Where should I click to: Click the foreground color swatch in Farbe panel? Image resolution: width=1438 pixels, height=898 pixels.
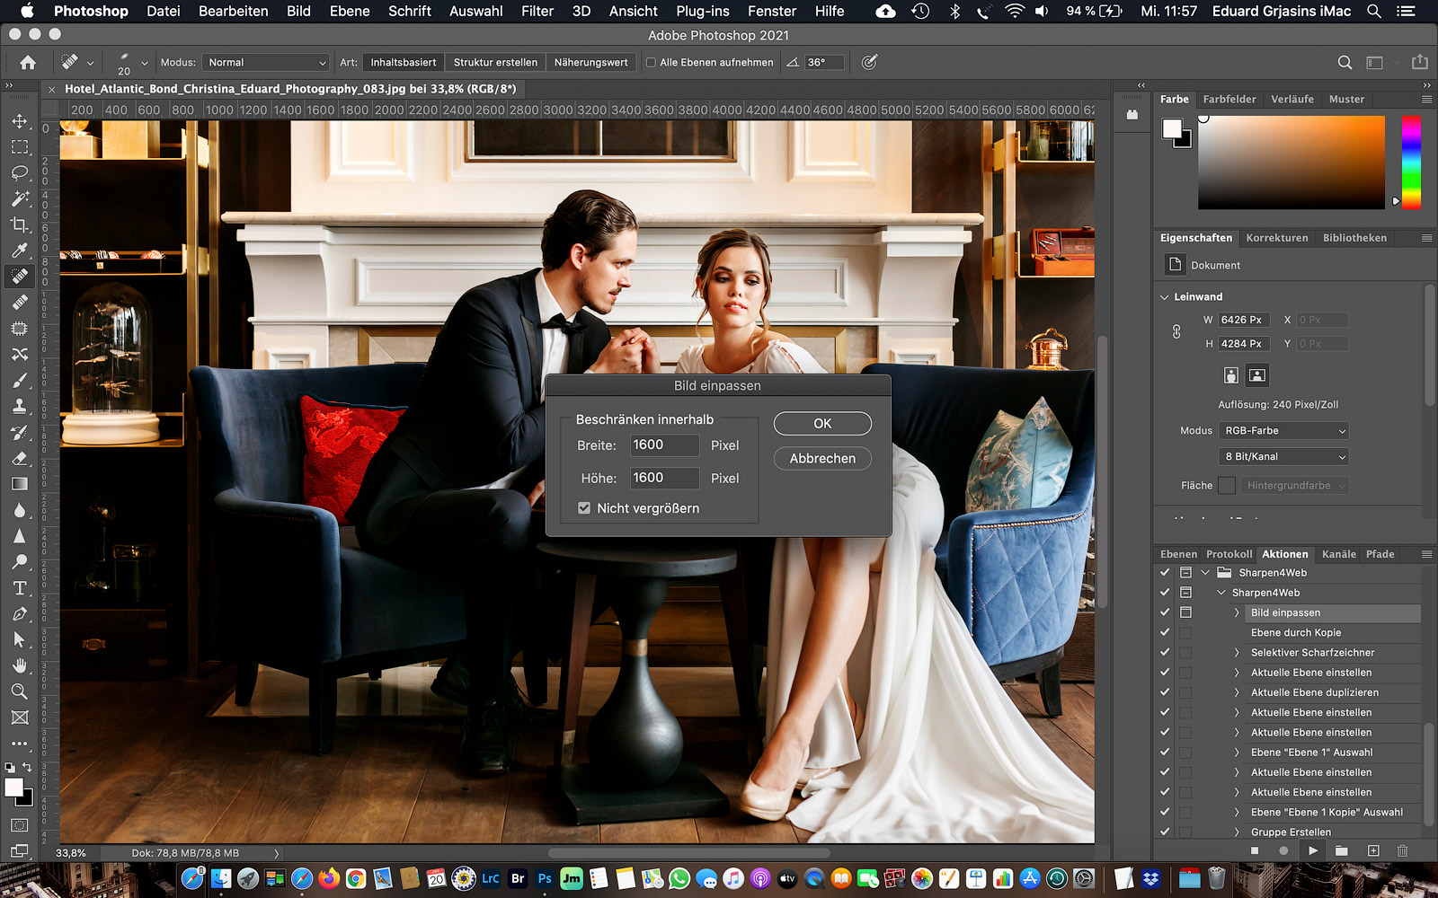click(x=1172, y=128)
